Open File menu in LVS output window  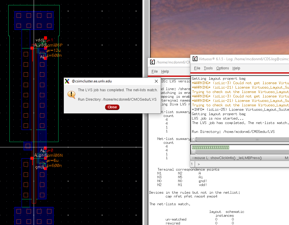155,71
